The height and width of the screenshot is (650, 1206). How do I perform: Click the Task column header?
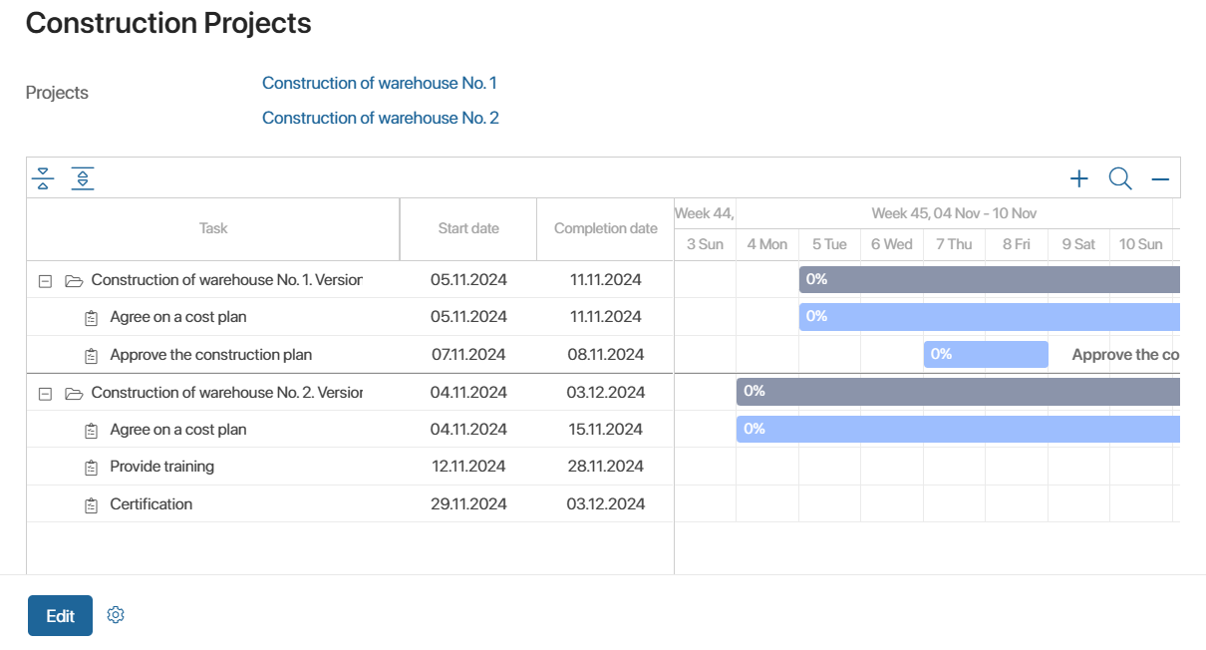(213, 228)
